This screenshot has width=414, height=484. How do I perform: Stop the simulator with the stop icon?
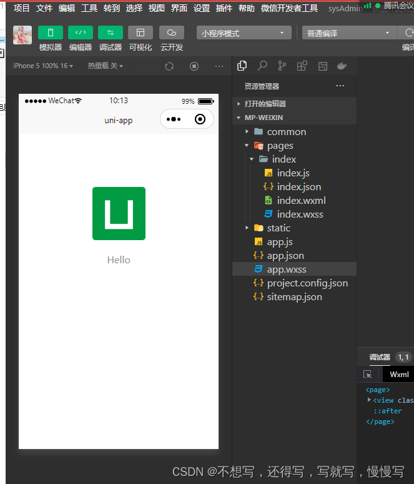pyautogui.click(x=194, y=66)
